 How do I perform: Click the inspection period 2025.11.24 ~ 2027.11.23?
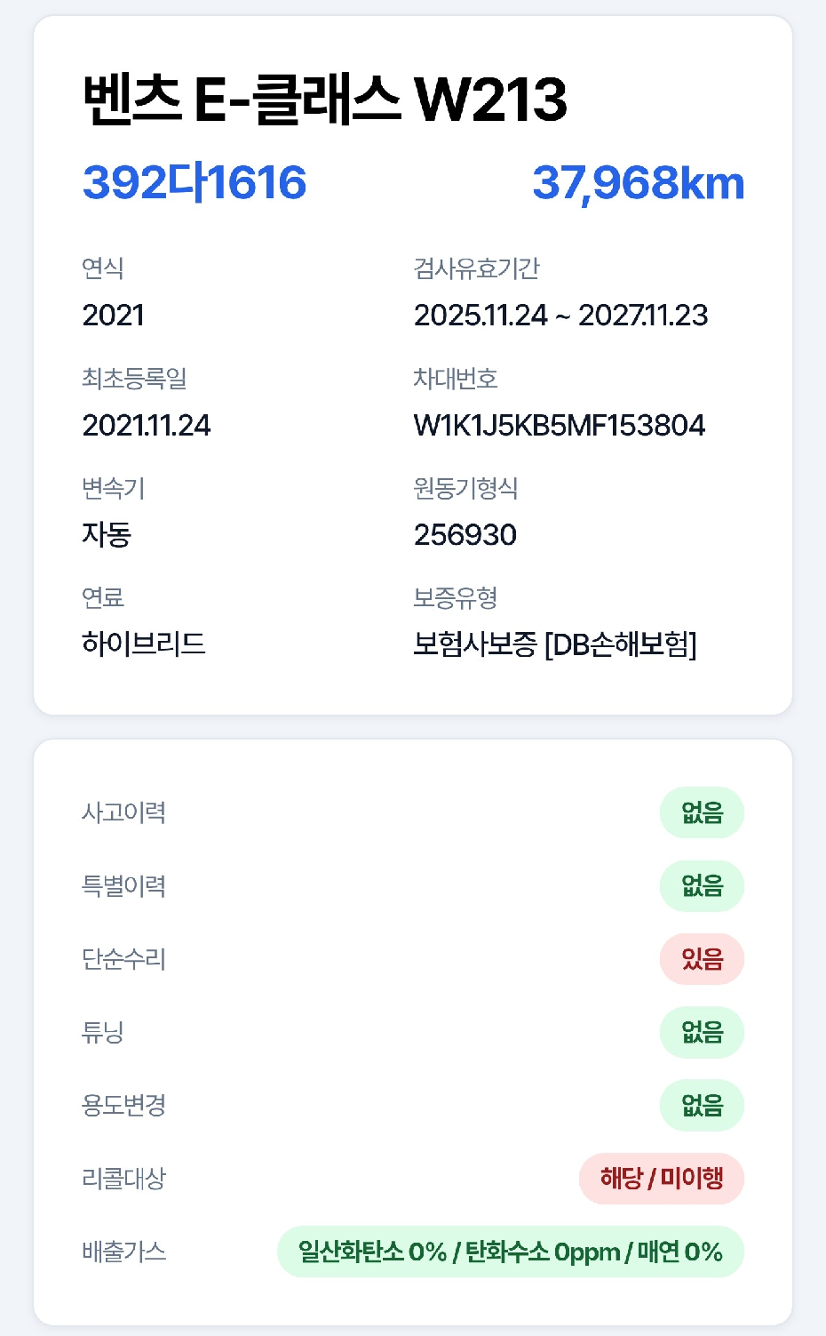click(560, 315)
